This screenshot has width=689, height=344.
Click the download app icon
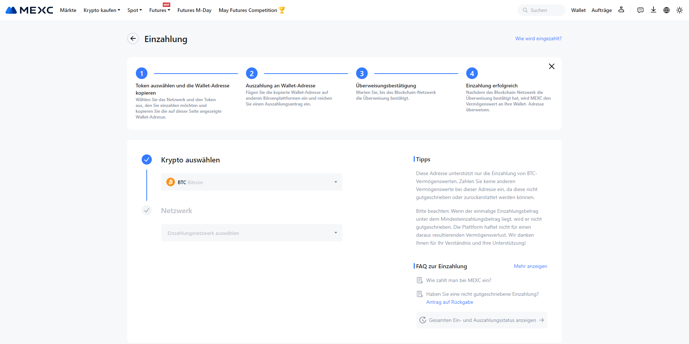[653, 10]
